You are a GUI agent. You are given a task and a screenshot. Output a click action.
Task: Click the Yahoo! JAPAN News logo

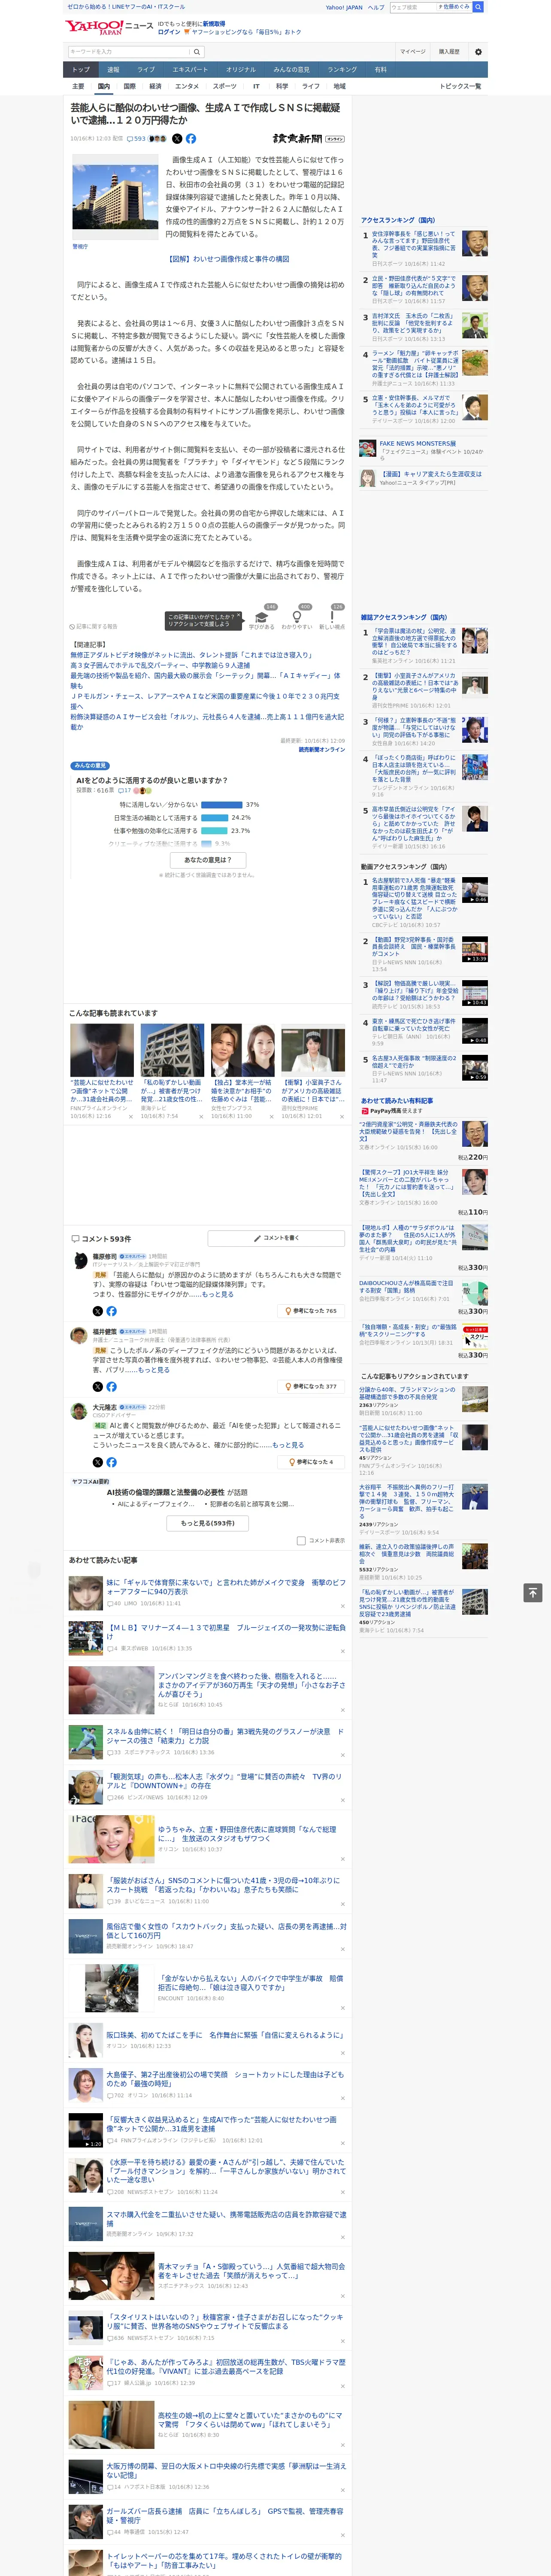point(109,27)
